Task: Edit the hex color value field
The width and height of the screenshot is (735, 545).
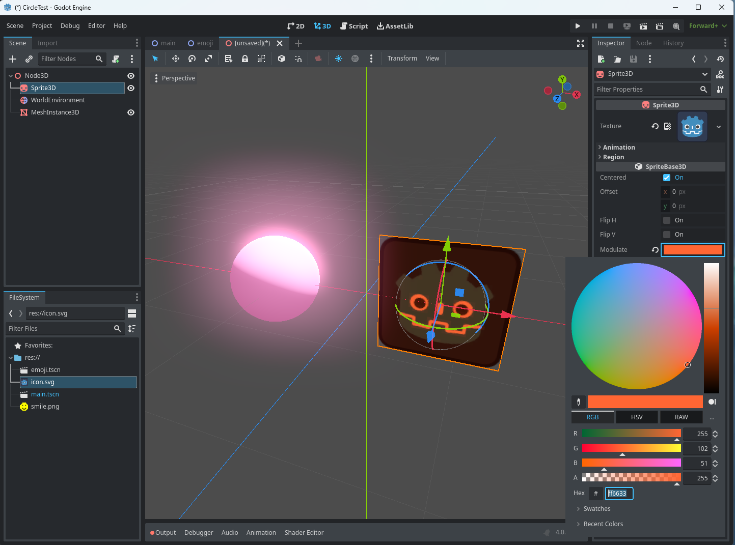Action: [x=619, y=493]
